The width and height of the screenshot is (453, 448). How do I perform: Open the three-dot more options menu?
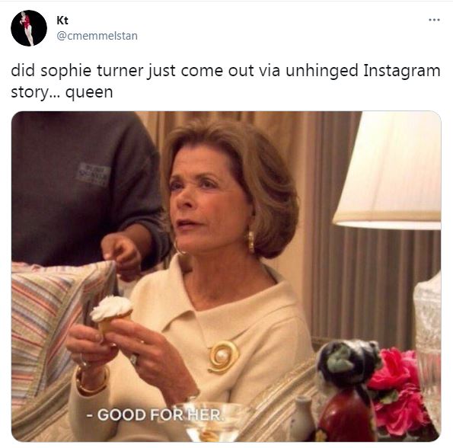click(x=434, y=20)
